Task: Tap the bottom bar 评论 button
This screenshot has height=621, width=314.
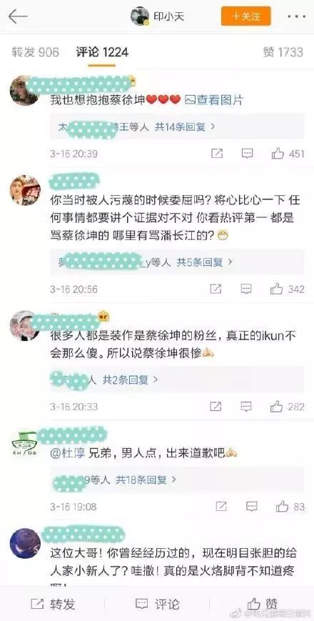Action: 158,604
